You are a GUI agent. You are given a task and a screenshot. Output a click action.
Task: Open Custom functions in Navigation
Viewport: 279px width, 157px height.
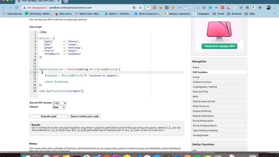click(202, 82)
